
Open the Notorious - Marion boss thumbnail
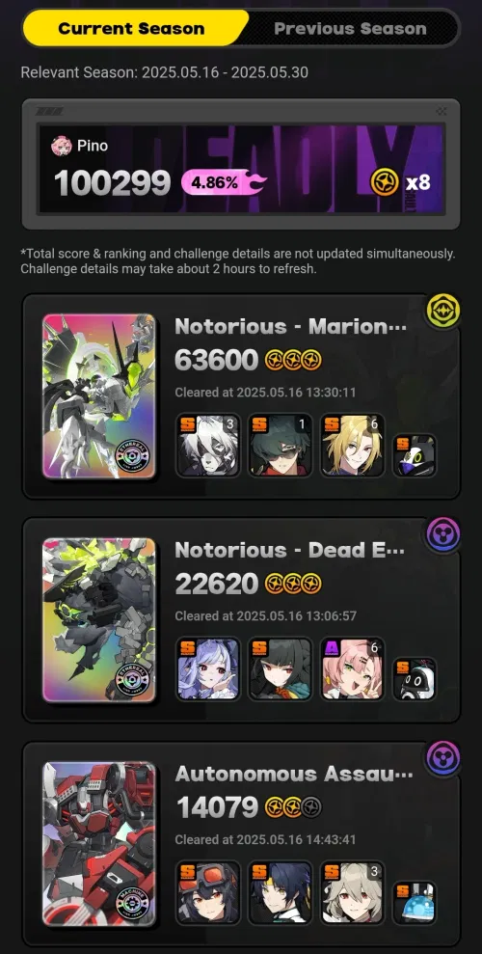pos(99,396)
